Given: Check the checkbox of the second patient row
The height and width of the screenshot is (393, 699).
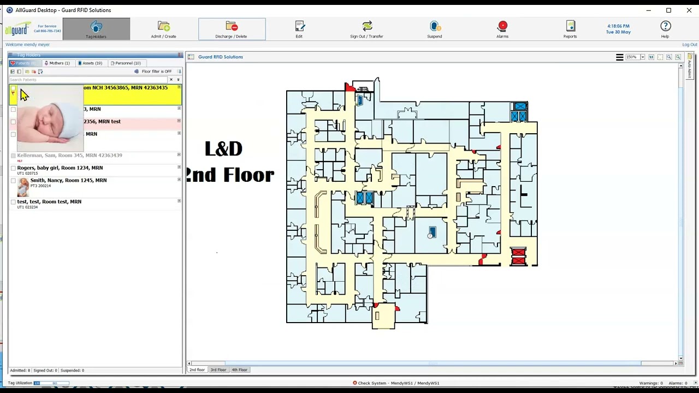Looking at the screenshot, I should click(13, 109).
